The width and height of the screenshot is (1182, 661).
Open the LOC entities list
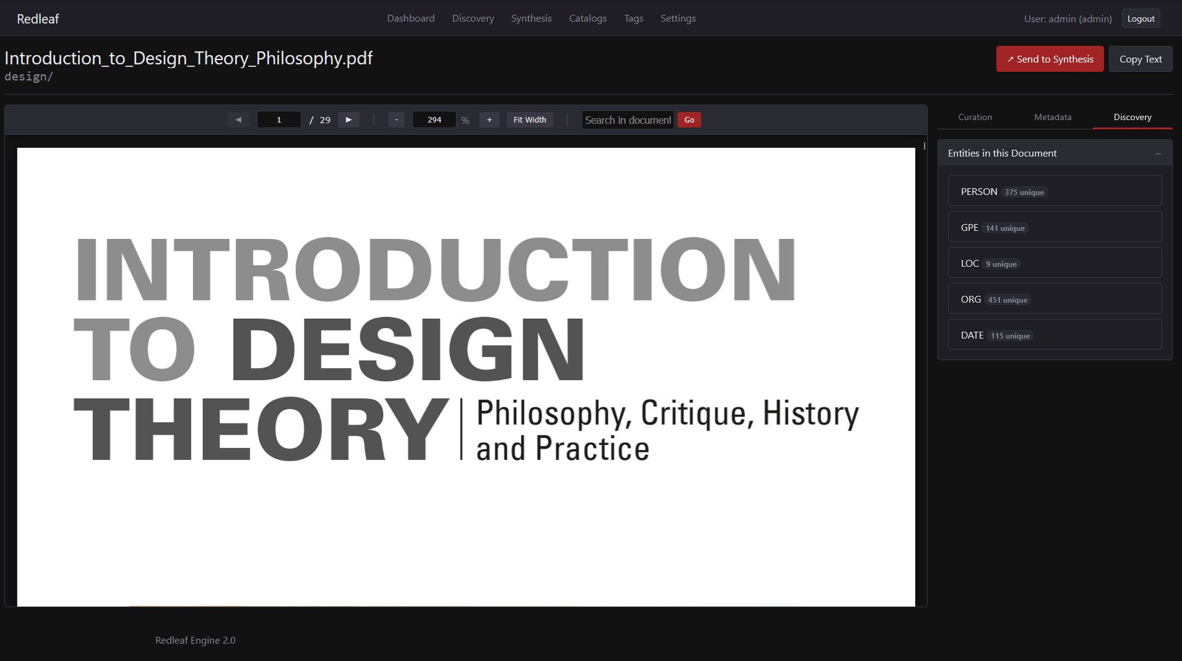(1054, 263)
